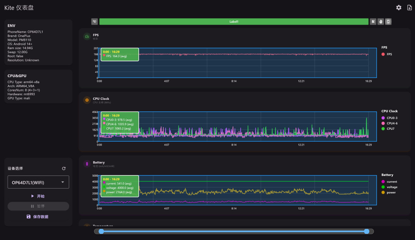Click the left handle of range slider
415x240 pixels.
(x=101, y=231)
